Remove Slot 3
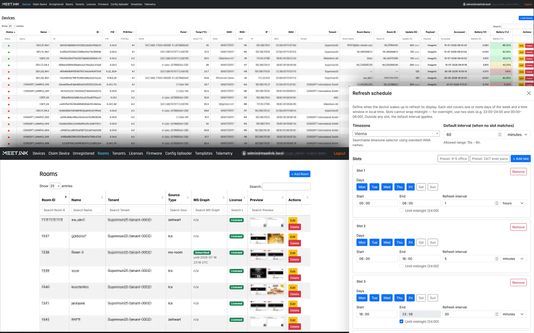 [518, 283]
